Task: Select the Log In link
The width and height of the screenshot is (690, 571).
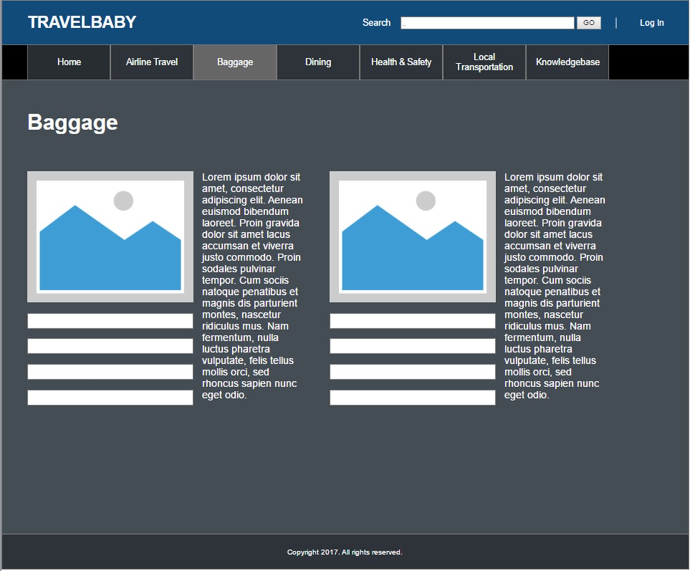Action: 651,22
